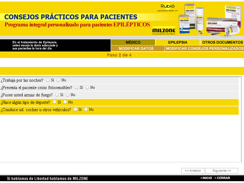Click the CONSEJOS PRÁCTICOS PARA PACIENTES heading
This screenshot has height=183, width=244.
tap(71, 17)
